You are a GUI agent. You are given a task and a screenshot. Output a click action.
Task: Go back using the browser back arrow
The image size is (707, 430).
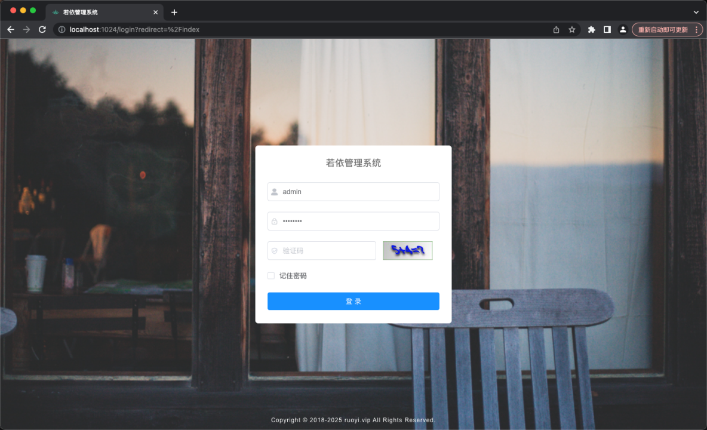tap(11, 29)
